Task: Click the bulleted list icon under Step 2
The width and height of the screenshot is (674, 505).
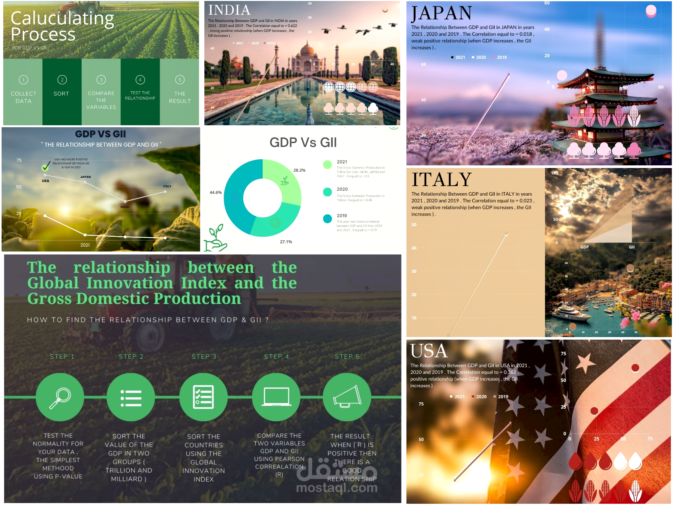Action: pos(131,397)
